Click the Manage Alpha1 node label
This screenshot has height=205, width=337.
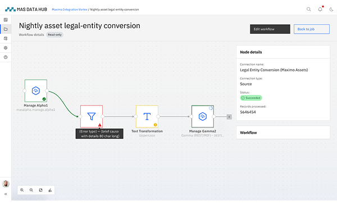(x=36, y=106)
